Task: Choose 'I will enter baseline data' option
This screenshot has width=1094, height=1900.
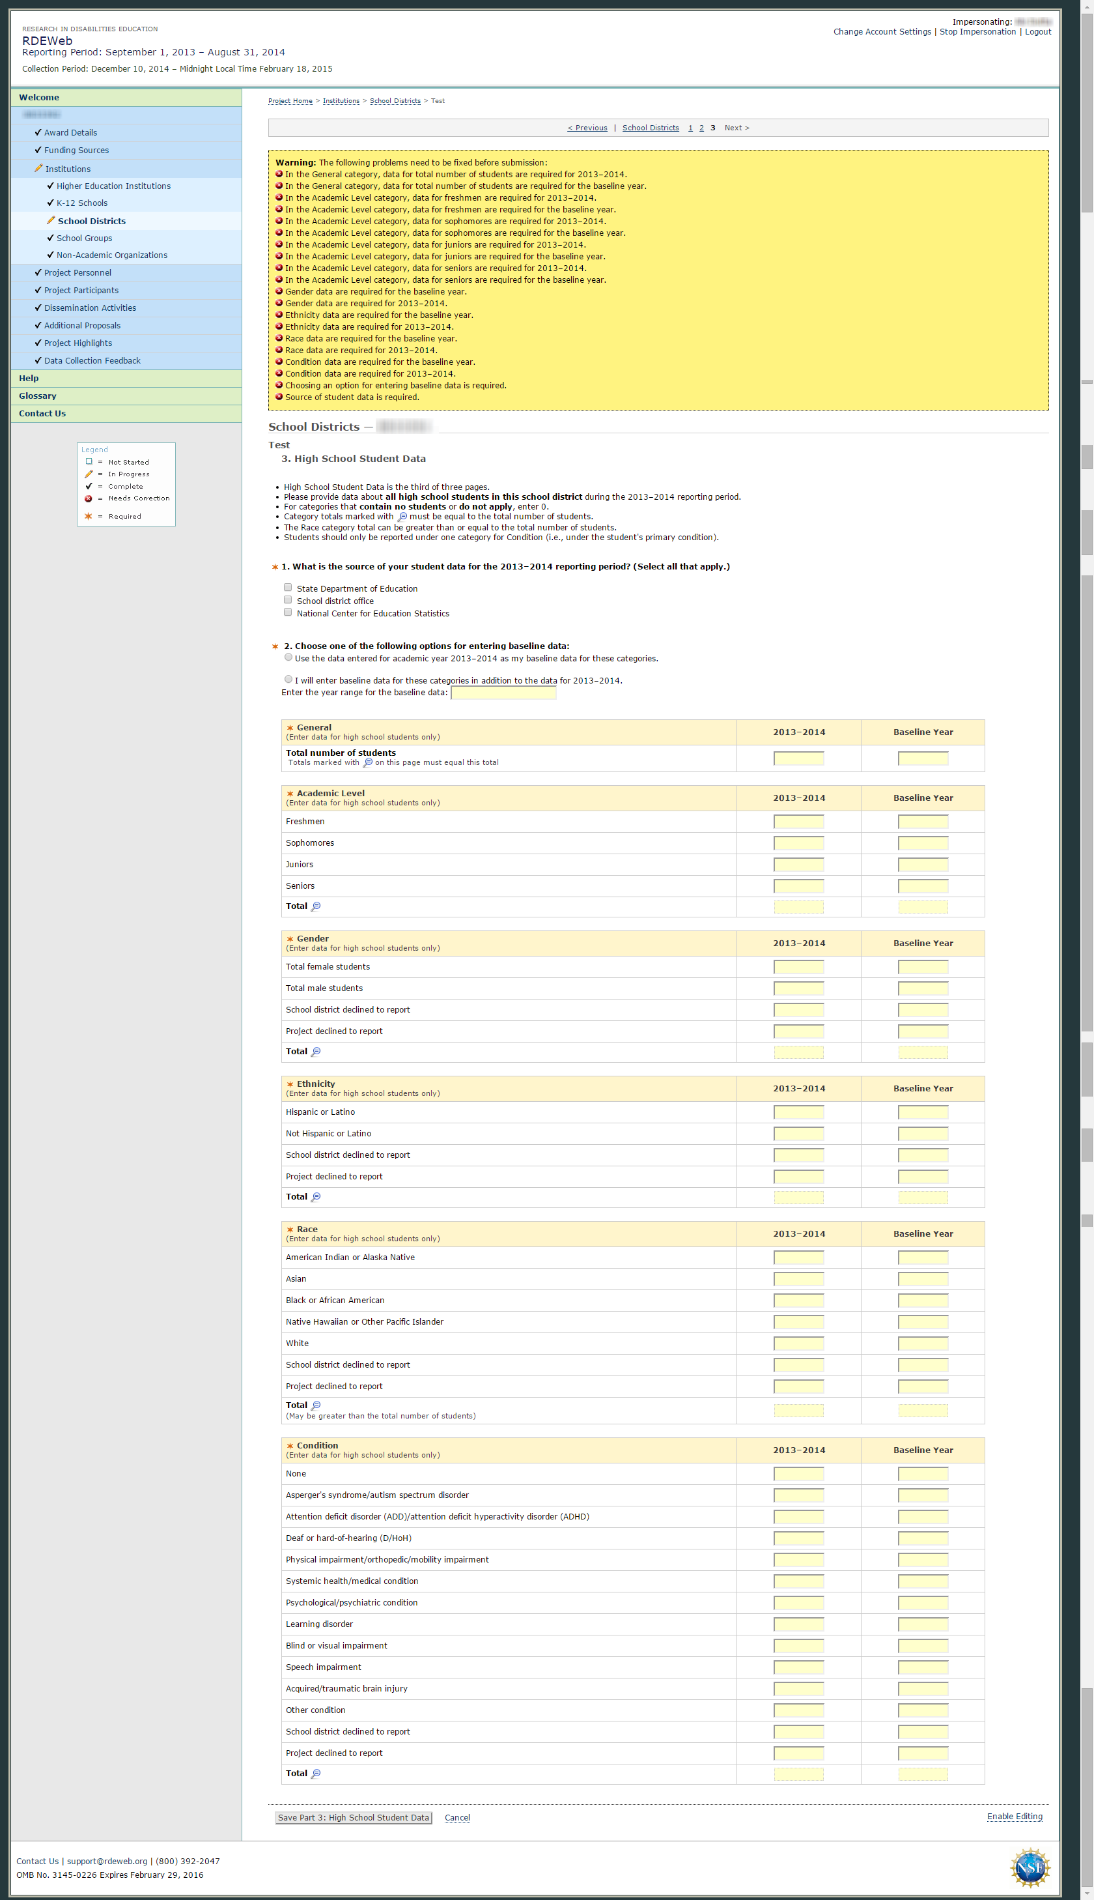Action: (x=288, y=680)
